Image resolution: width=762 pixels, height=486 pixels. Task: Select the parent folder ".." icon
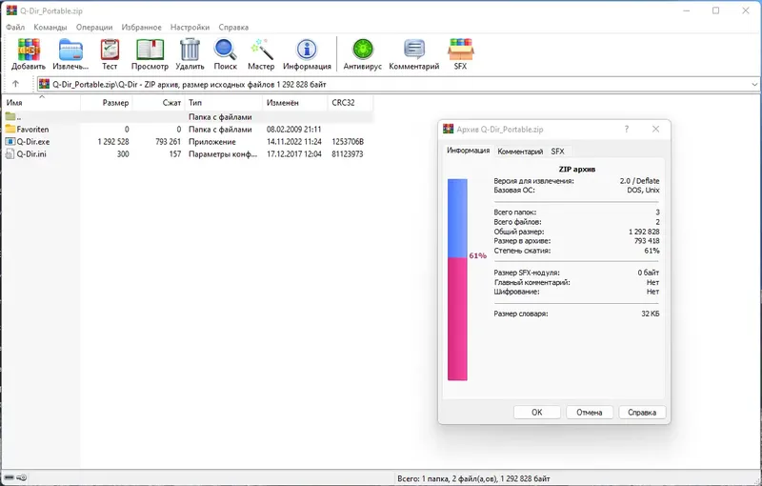point(10,116)
